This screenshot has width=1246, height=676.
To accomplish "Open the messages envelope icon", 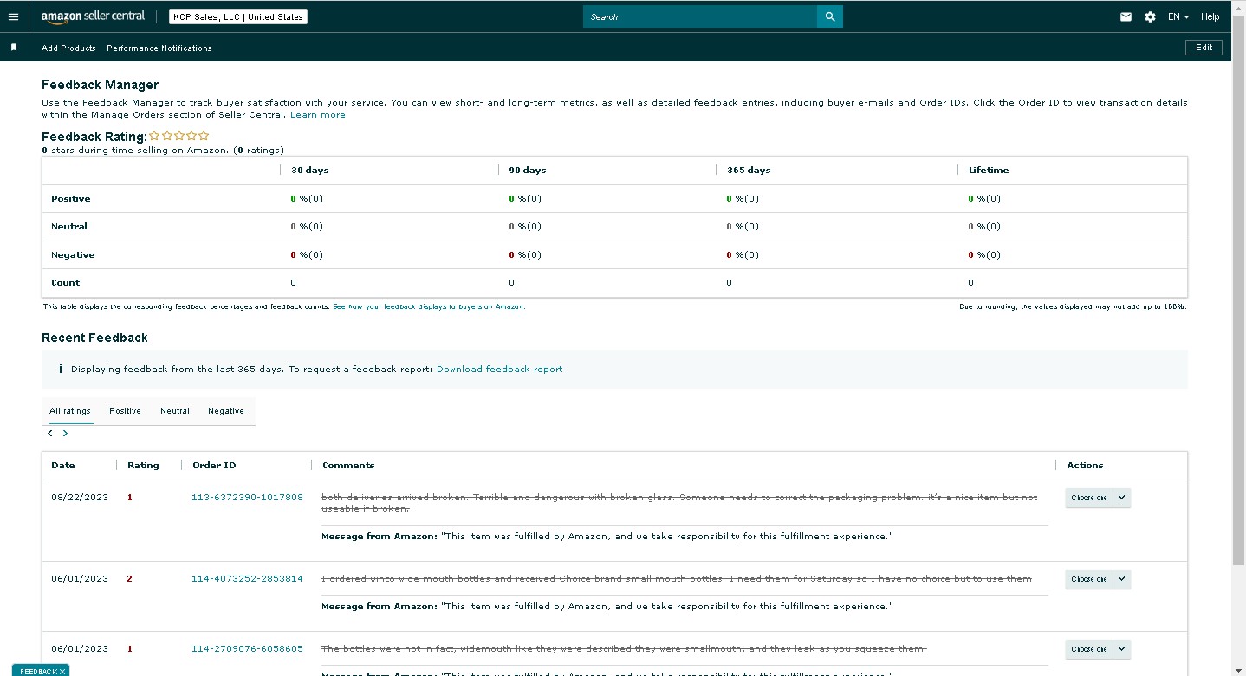I will point(1126,16).
